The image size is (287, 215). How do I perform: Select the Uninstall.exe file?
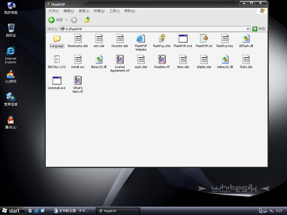57,81
